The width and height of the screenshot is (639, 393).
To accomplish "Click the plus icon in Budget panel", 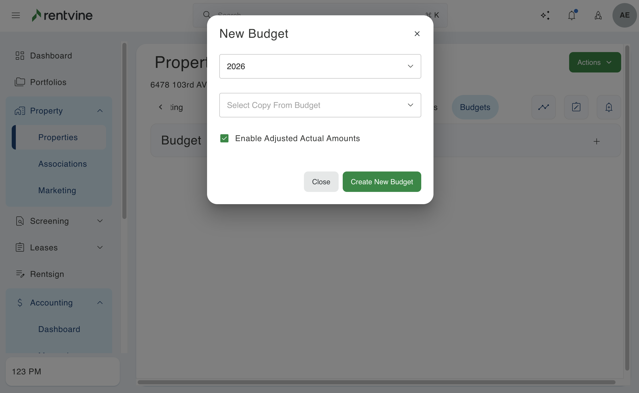I will tap(596, 141).
